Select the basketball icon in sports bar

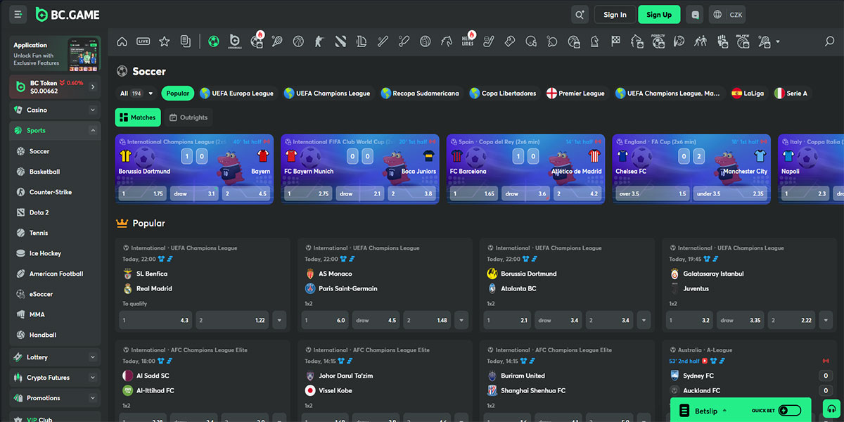(298, 41)
